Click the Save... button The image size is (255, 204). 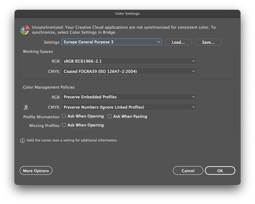tap(208, 42)
